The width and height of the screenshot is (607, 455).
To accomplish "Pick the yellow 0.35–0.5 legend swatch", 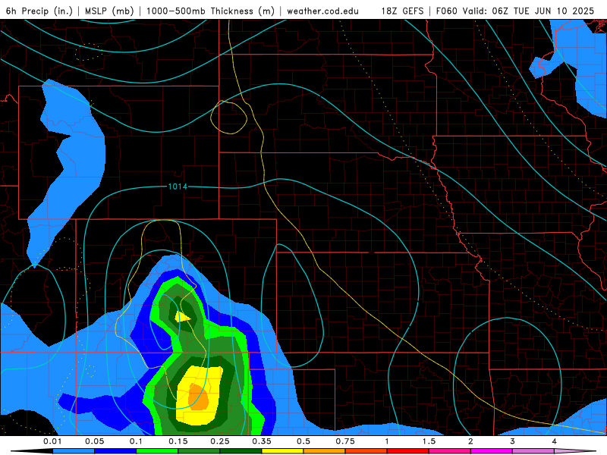I will (x=282, y=451).
